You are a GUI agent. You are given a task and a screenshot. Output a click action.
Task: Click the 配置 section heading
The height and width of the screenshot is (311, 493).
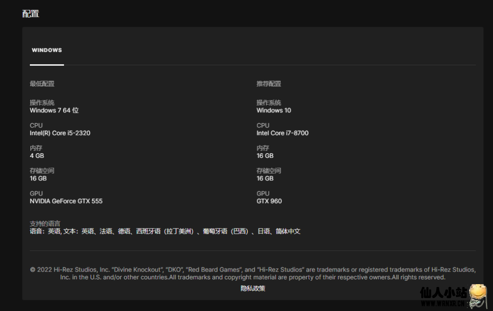coord(31,13)
